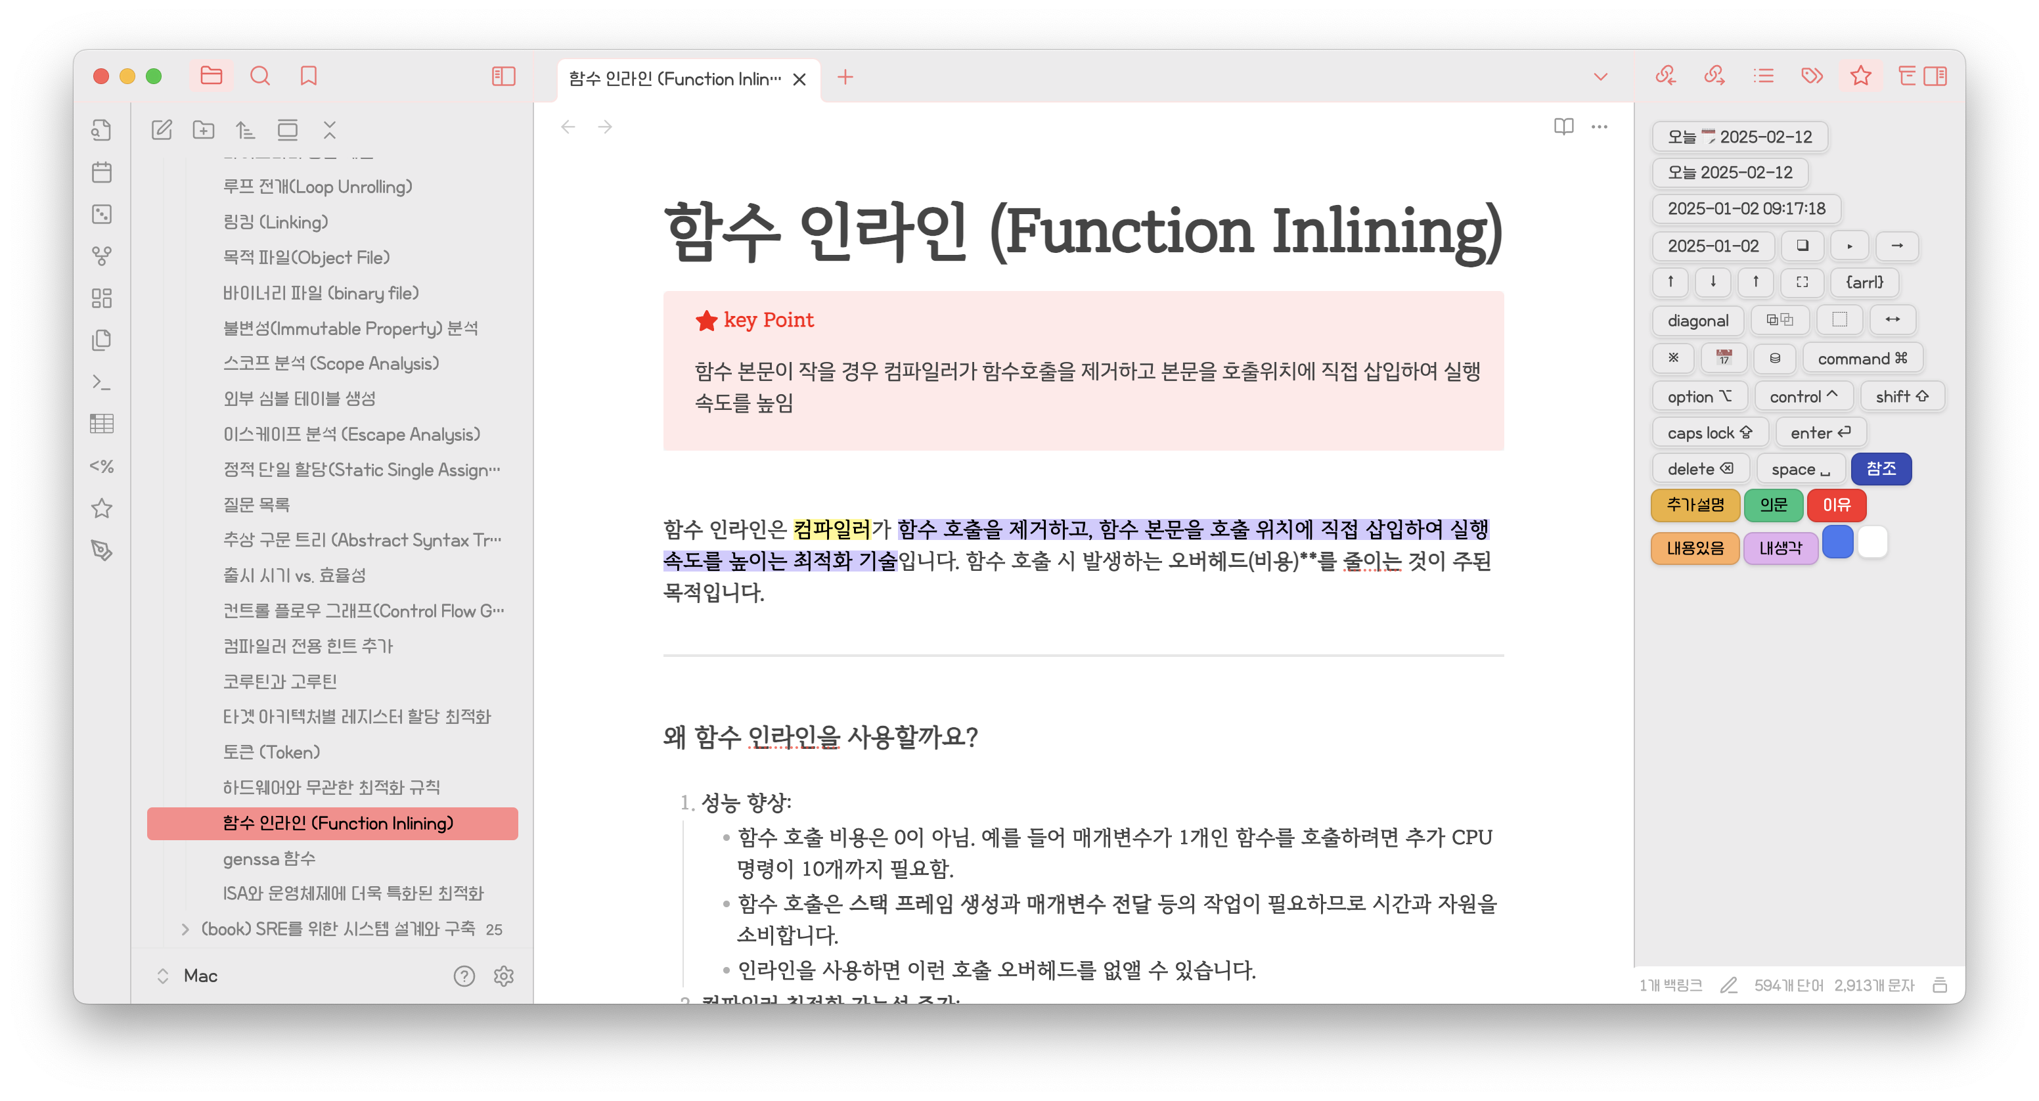Toggle the right sidebar panel icon
Viewport: 2039px width, 1101px height.
click(x=1935, y=76)
